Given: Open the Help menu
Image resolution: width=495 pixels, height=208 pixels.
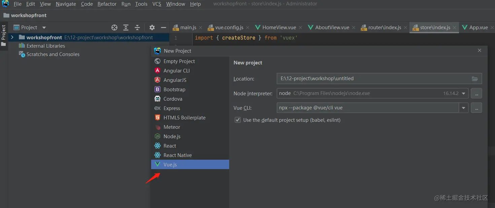Looking at the screenshot, I should coord(196,4).
